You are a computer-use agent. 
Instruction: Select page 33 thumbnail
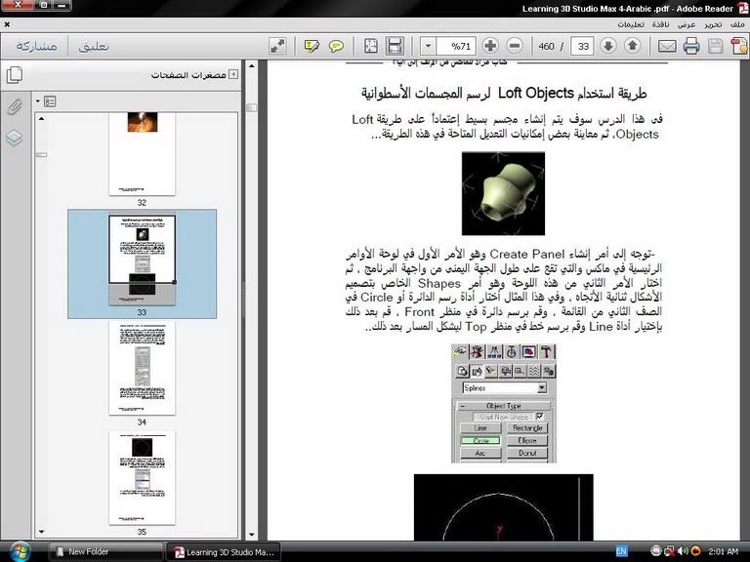(142, 261)
